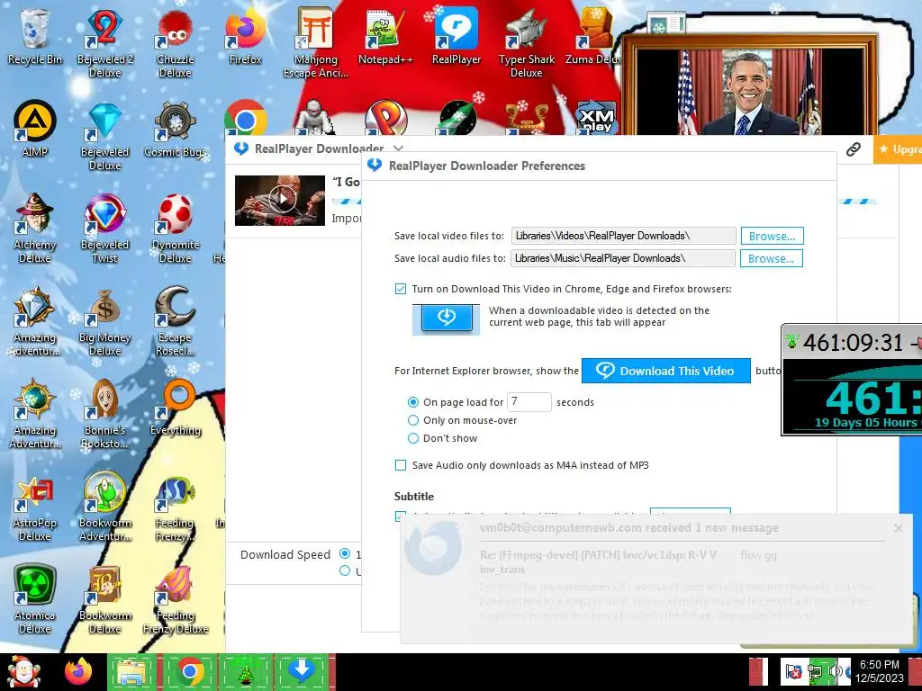Launch the Atomica Deluxe desktop icon
This screenshot has width=922, height=691.
(x=34, y=599)
